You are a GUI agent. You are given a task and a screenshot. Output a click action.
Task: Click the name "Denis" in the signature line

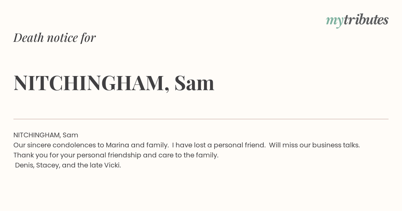pos(24,165)
